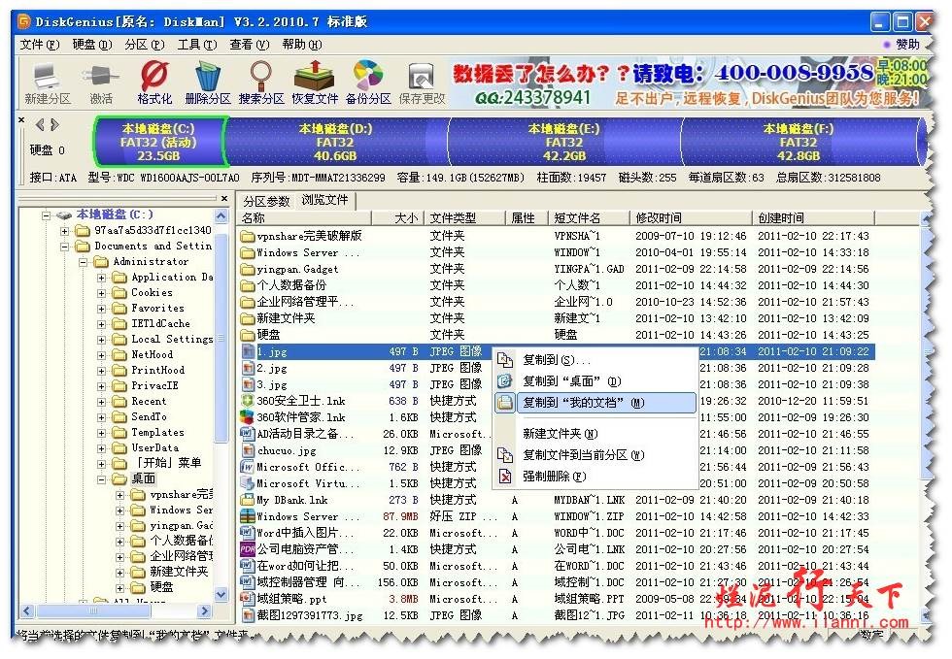Select the 2.jpg file icon

[x=248, y=369]
